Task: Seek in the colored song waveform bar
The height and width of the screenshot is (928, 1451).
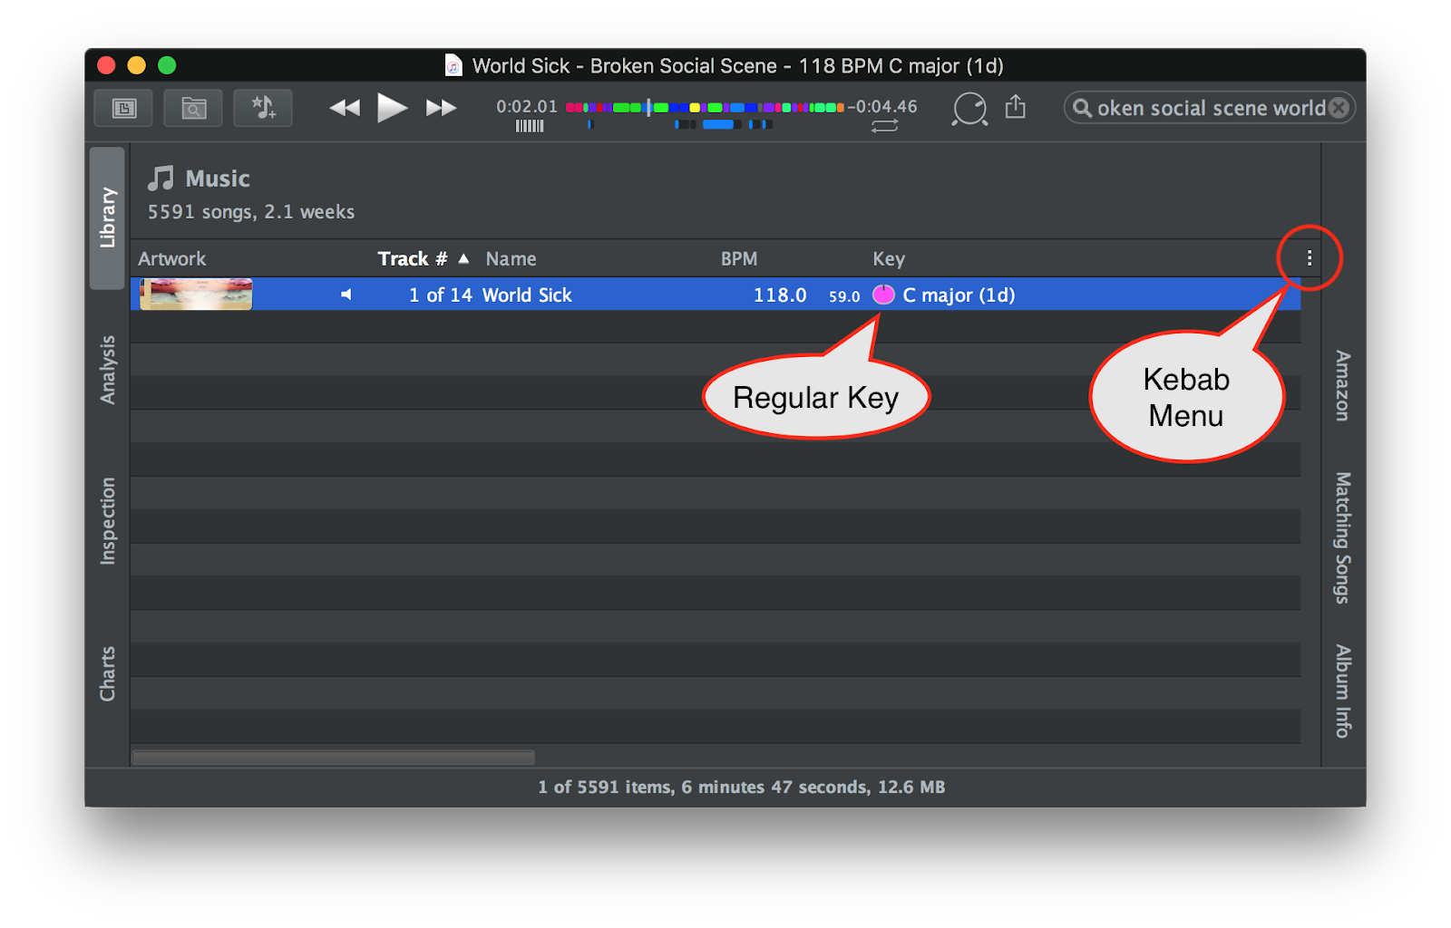Action: click(x=705, y=107)
